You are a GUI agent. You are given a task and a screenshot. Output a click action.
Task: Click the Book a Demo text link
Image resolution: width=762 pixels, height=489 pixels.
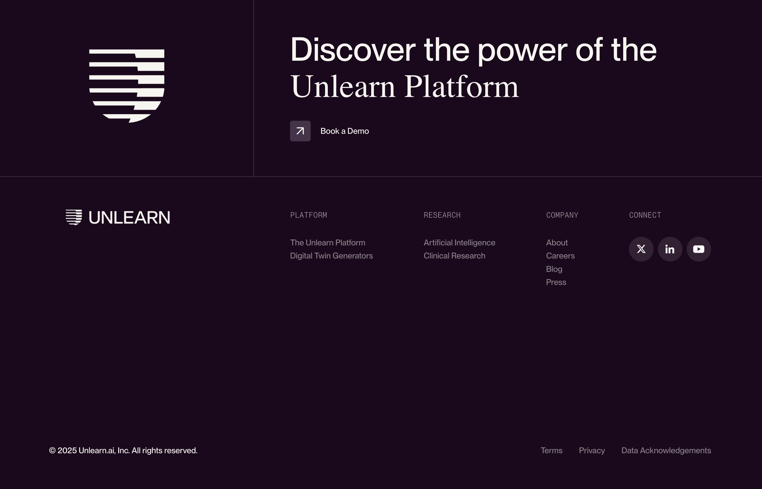(x=344, y=131)
